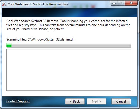140x109 pixels.
Task: Click the disabled maximize window button
Action: coord(121,3)
